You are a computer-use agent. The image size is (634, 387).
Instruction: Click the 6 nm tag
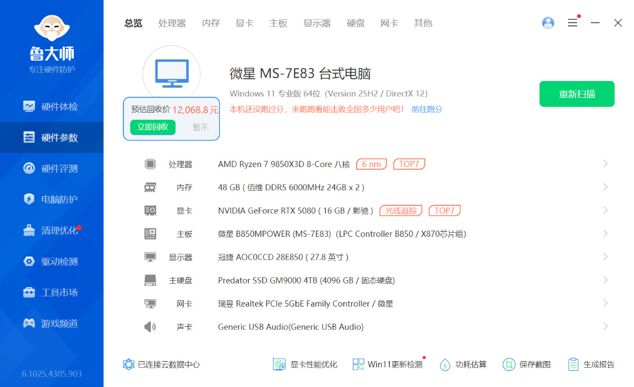(371, 164)
